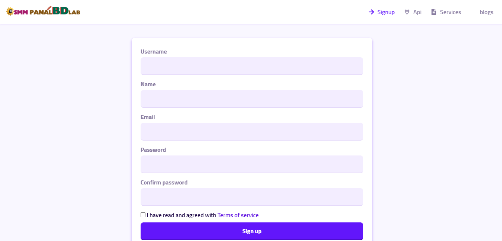Focus the Username input field
The width and height of the screenshot is (502, 241).
[x=252, y=66]
